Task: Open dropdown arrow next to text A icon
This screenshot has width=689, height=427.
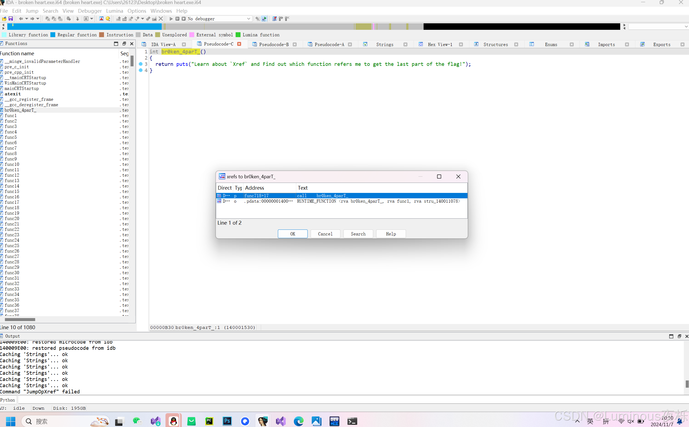Action: tap(92, 19)
